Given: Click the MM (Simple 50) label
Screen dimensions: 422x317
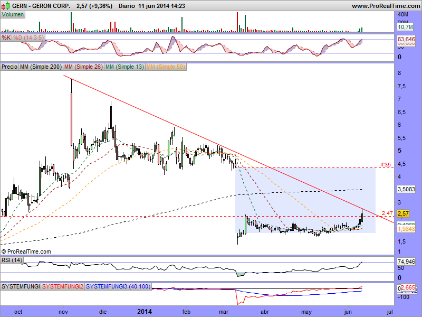Looking at the screenshot, I should click(166, 67).
